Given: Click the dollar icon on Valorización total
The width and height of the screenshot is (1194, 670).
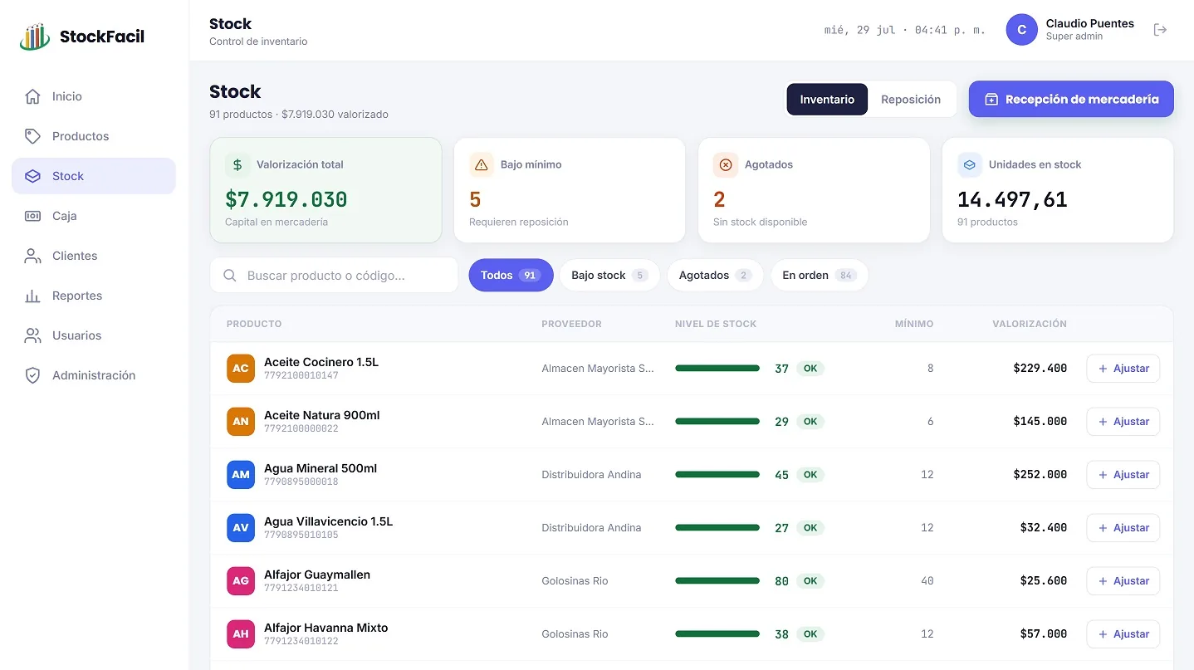Looking at the screenshot, I should (x=237, y=164).
